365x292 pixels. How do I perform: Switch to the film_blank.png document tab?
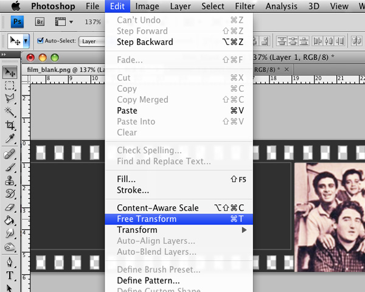pos(61,69)
